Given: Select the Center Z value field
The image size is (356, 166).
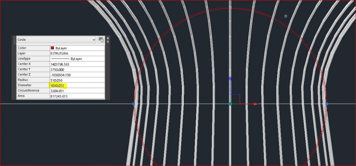Looking at the screenshot, I should pos(77,75).
